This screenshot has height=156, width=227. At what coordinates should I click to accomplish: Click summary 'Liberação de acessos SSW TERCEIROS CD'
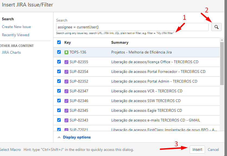tap(146, 101)
